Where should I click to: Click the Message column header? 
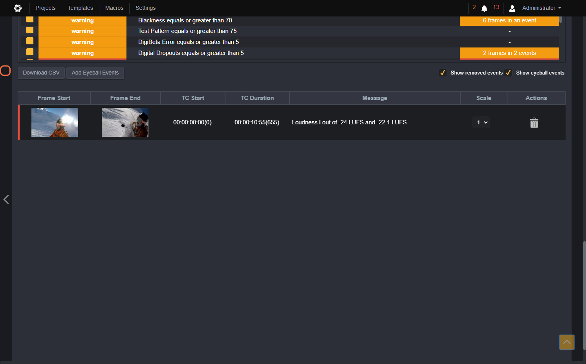coord(375,98)
